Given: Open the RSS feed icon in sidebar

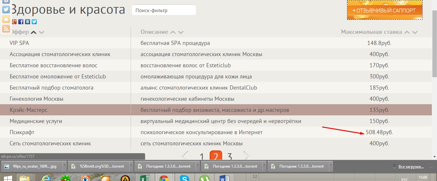Looking at the screenshot, I should 6,29.
